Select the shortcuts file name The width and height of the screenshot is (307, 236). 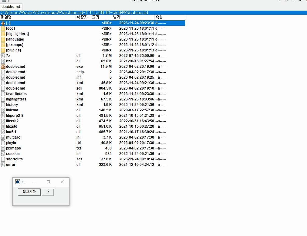click(x=14, y=159)
